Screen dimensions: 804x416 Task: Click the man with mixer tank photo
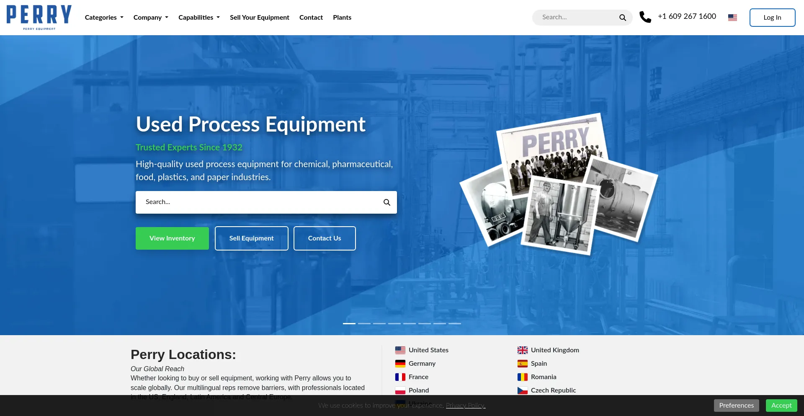click(560, 215)
